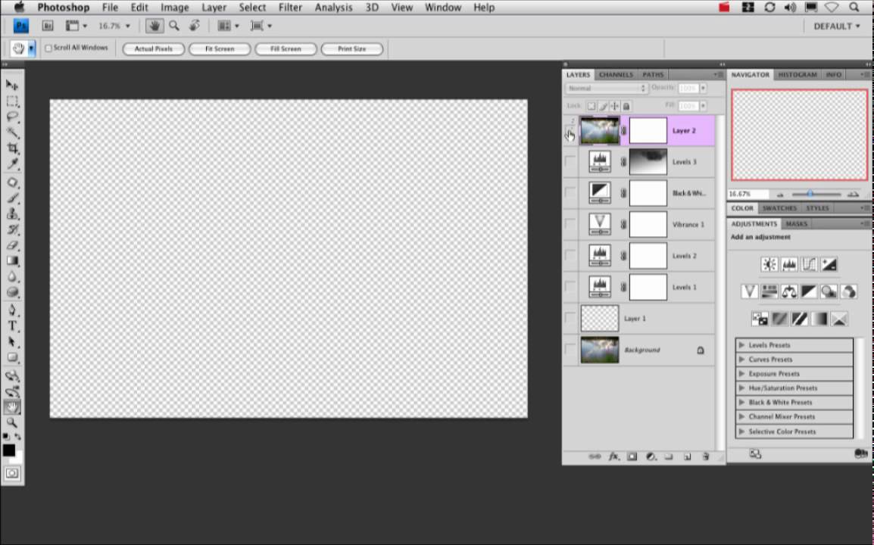This screenshot has height=545, width=874.
Task: Click the black foreground color swatch
Action: 8,450
